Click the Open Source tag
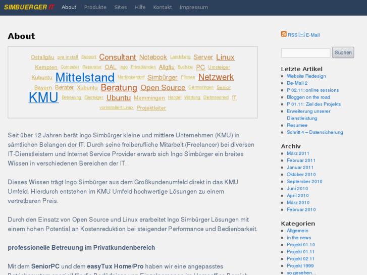 [x=163, y=87]
